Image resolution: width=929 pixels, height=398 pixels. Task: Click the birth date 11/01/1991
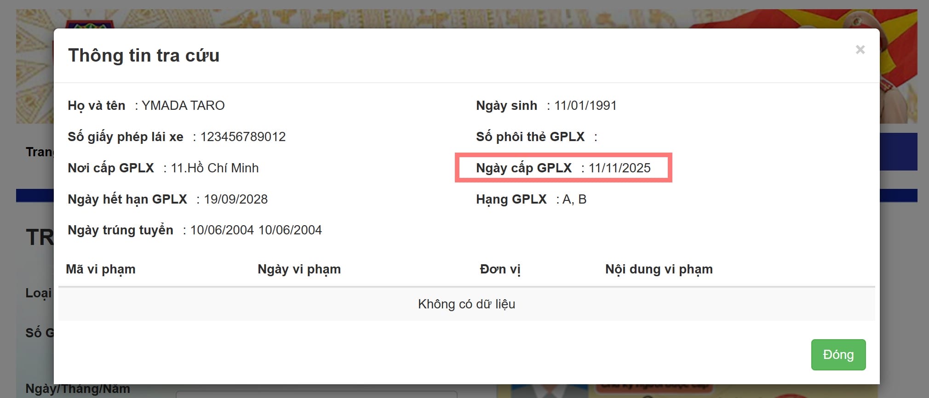[585, 106]
